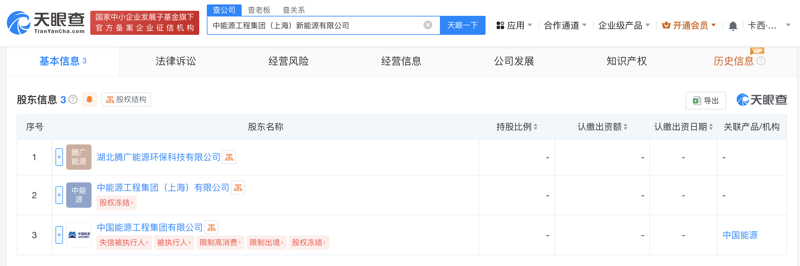Expand row 2 shareholder details
The width and height of the screenshot is (800, 266).
pyautogui.click(x=59, y=195)
